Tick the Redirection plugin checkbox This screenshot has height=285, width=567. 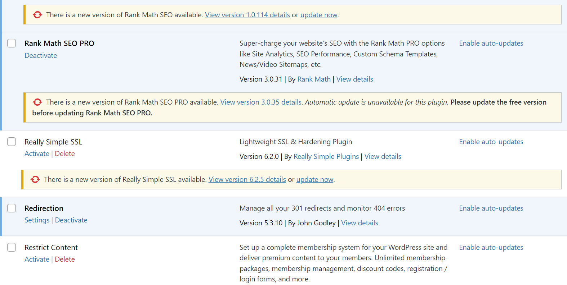click(12, 208)
